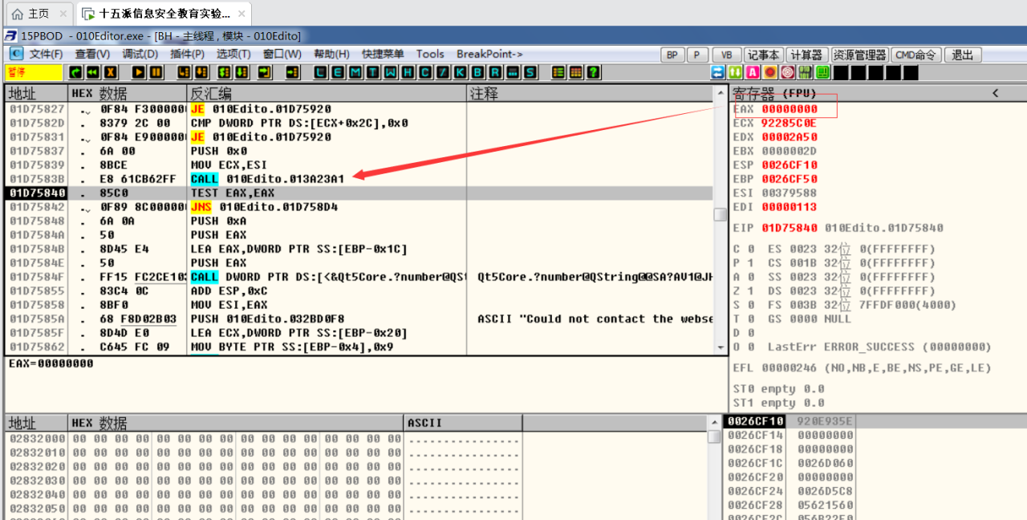Open Handles window via the H icon
Image resolution: width=1027 pixels, height=520 pixels.
(x=408, y=72)
